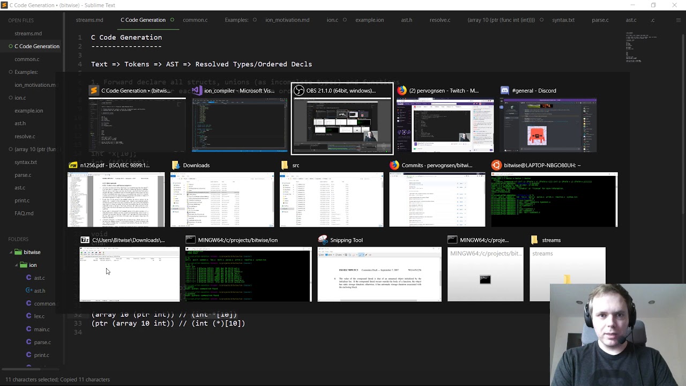Collapse the bitwise folder in sidebar
The height and width of the screenshot is (386, 686).
coord(11,252)
